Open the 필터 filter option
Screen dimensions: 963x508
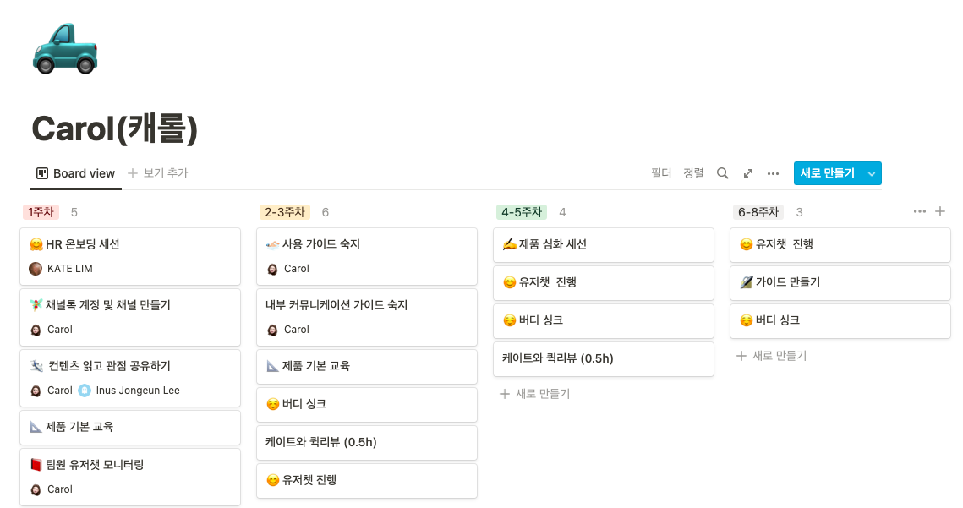pyautogui.click(x=661, y=173)
